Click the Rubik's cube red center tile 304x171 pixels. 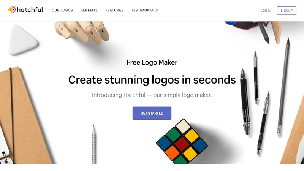point(182,144)
